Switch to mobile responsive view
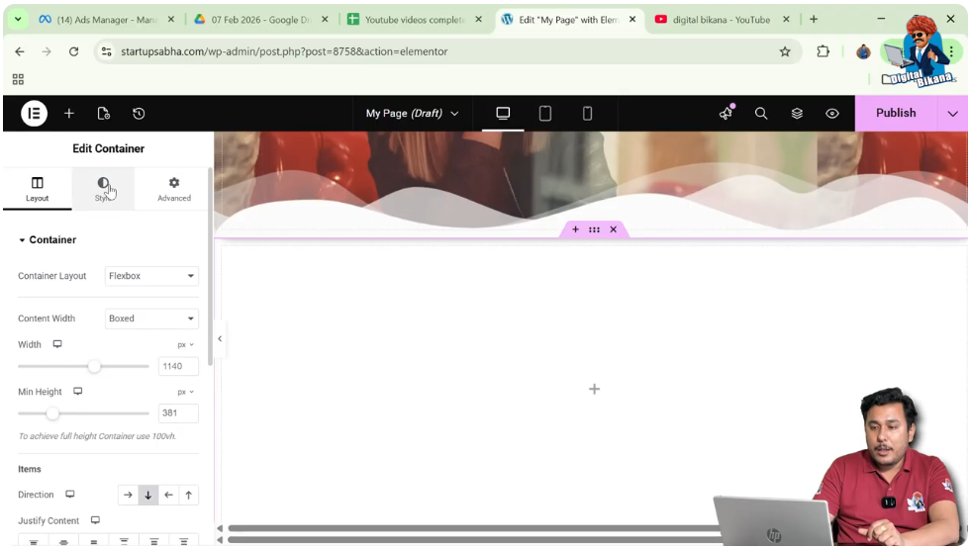 pyautogui.click(x=587, y=114)
